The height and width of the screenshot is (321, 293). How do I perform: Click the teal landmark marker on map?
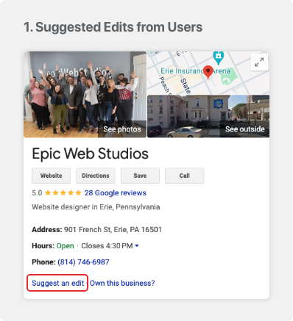click(x=218, y=57)
